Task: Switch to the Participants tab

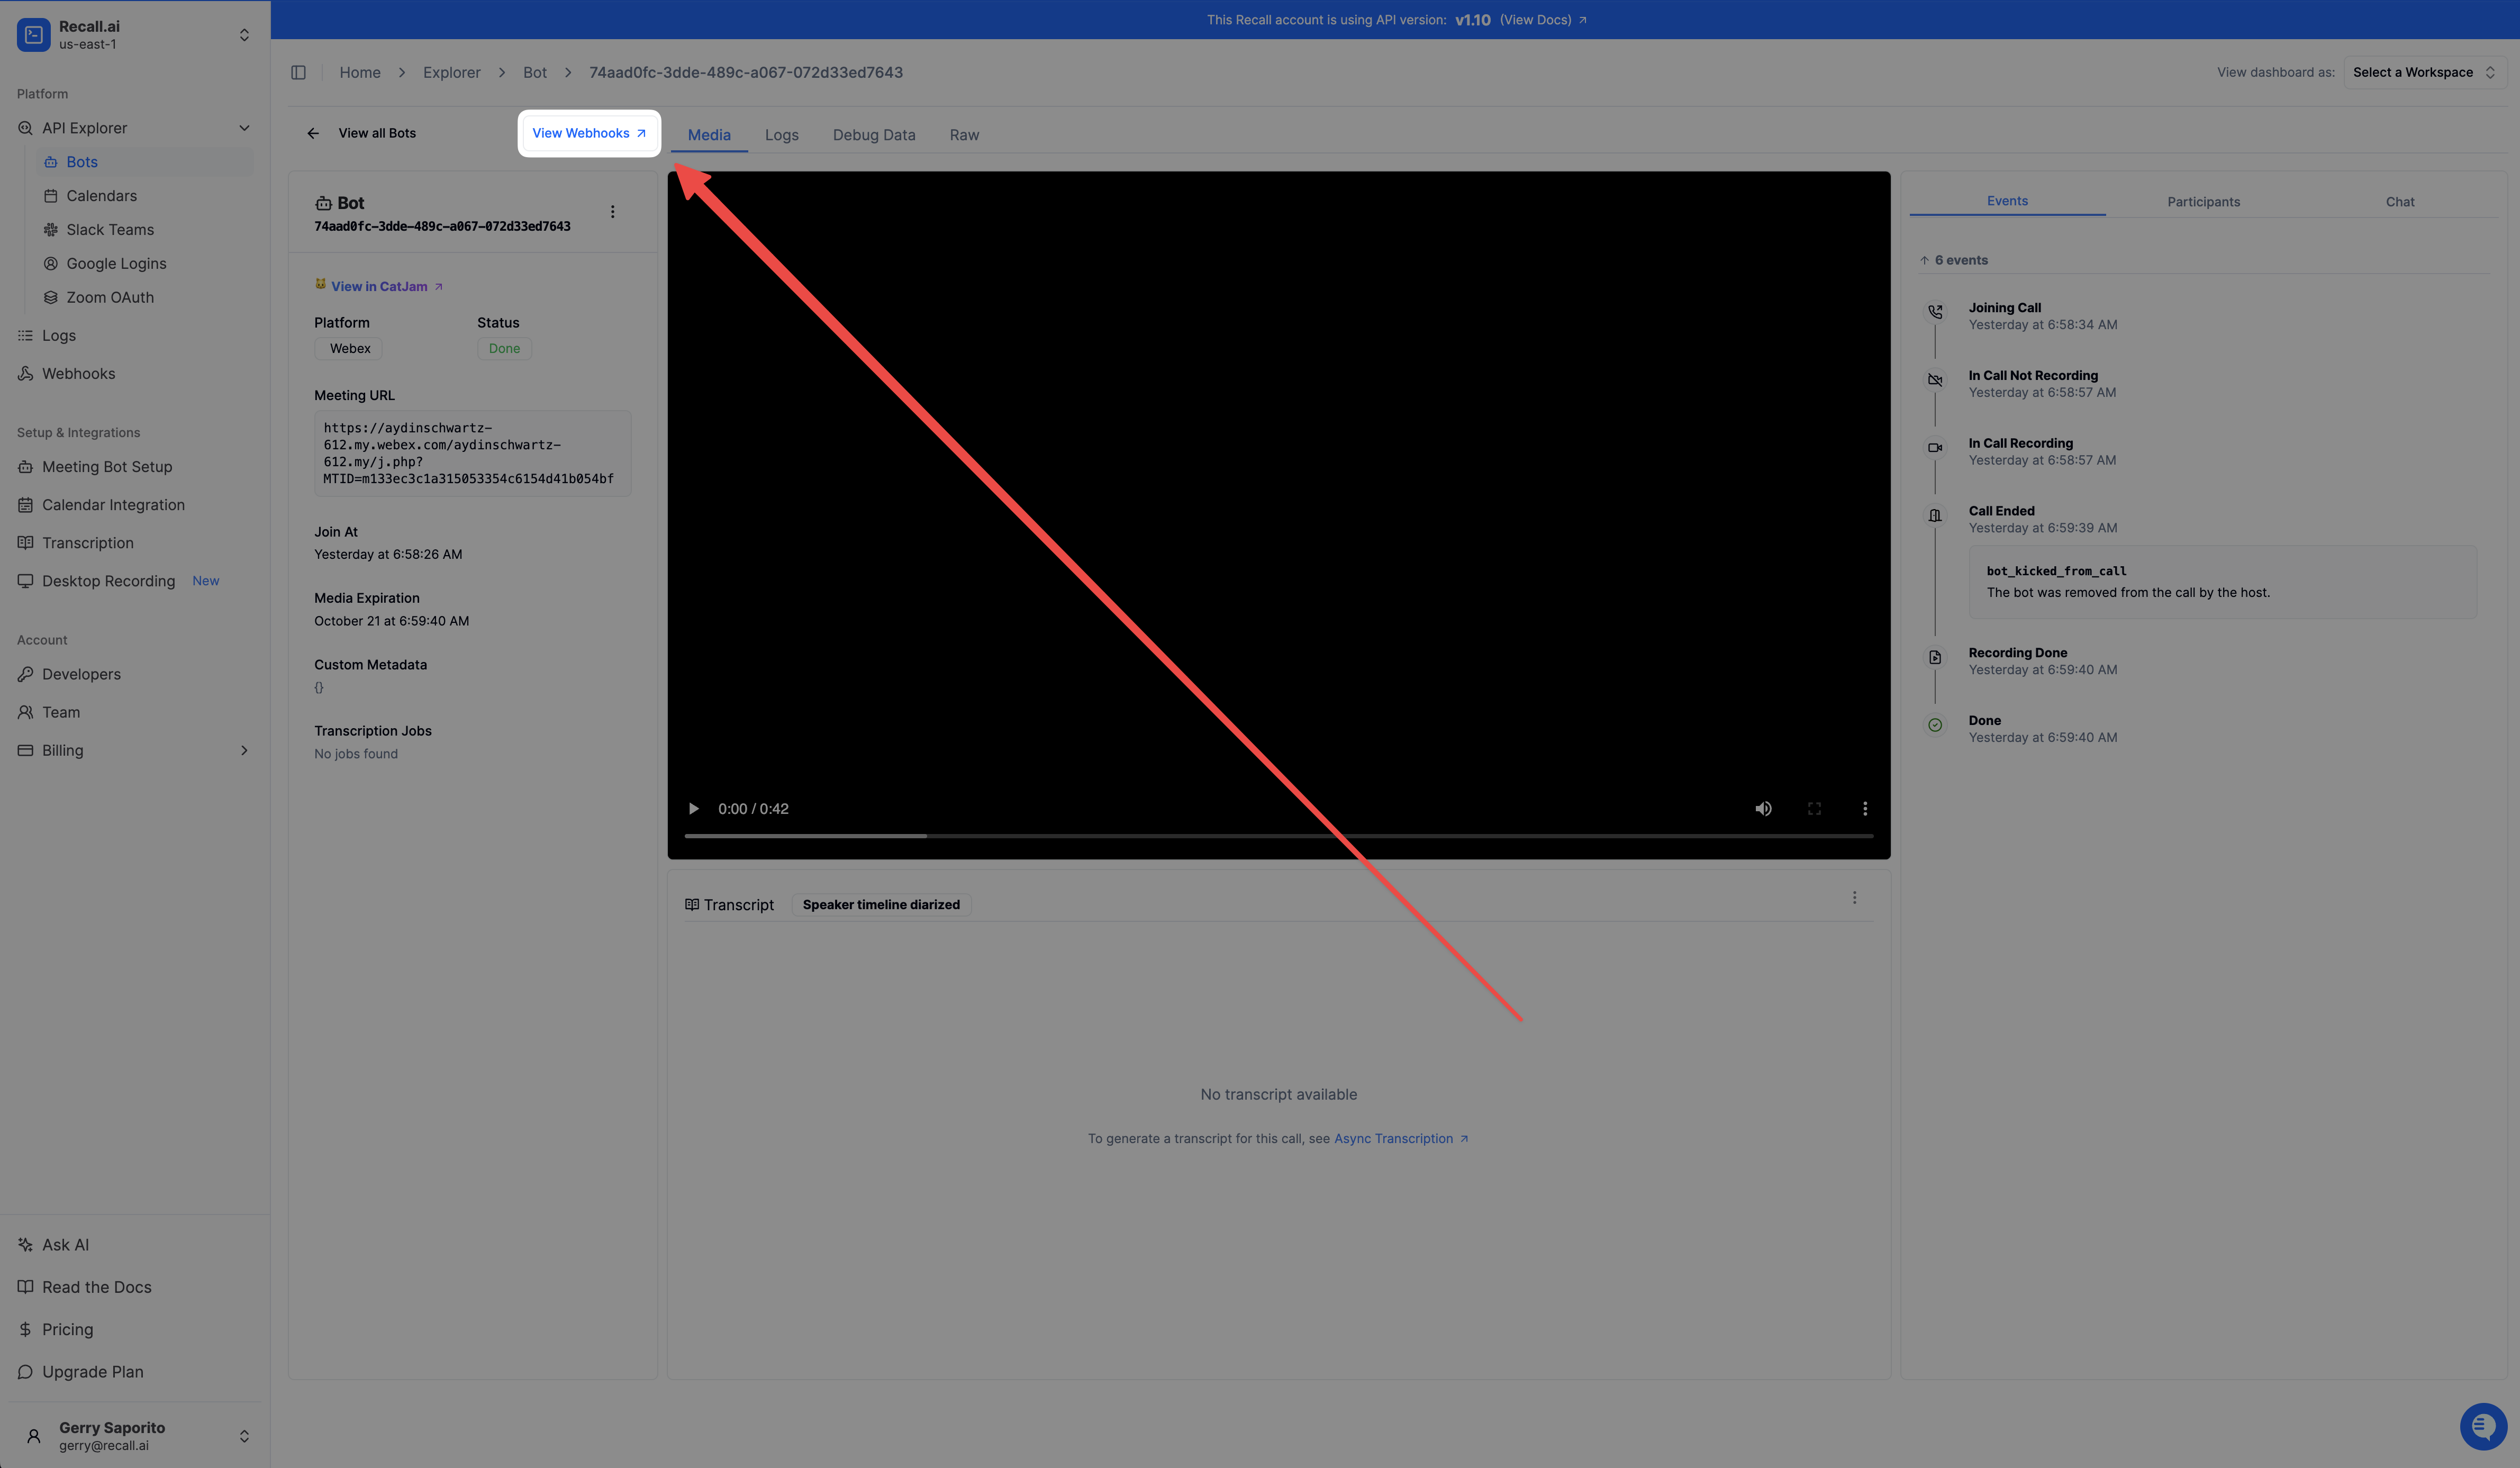Action: [x=2203, y=202]
